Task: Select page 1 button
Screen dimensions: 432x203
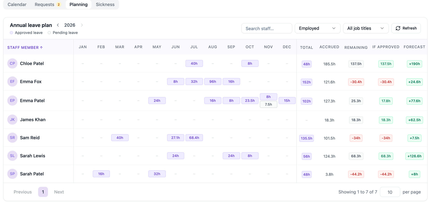Action: (x=43, y=192)
